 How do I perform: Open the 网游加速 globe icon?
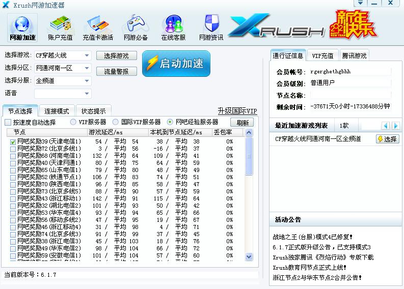click(x=22, y=28)
